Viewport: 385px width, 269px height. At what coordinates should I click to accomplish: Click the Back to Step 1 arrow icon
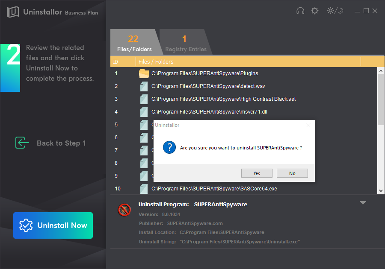pyautogui.click(x=22, y=143)
